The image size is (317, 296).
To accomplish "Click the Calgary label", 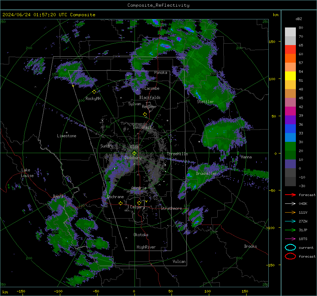I will 137,207.
